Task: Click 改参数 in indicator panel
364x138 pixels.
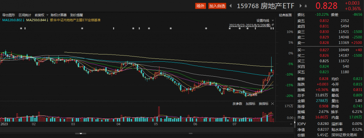Action: click(x=237, y=103)
